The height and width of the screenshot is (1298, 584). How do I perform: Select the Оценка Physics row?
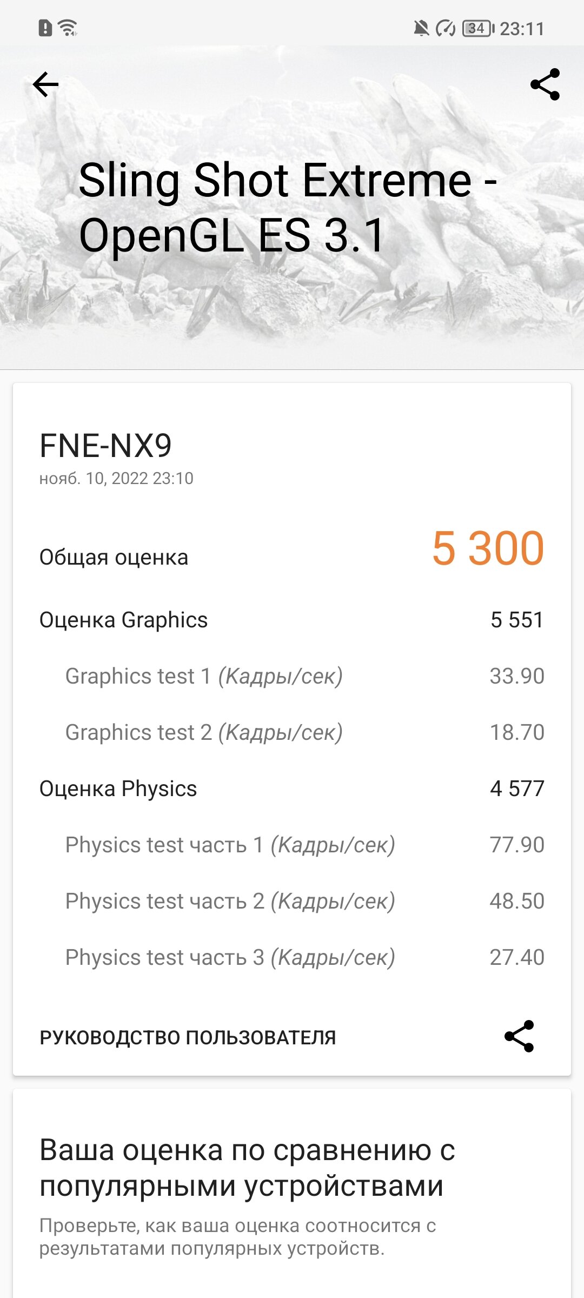click(x=292, y=789)
